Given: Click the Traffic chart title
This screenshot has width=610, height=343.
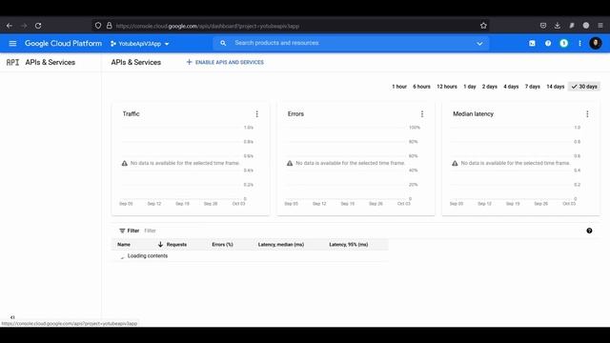Looking at the screenshot, I should click(131, 114).
